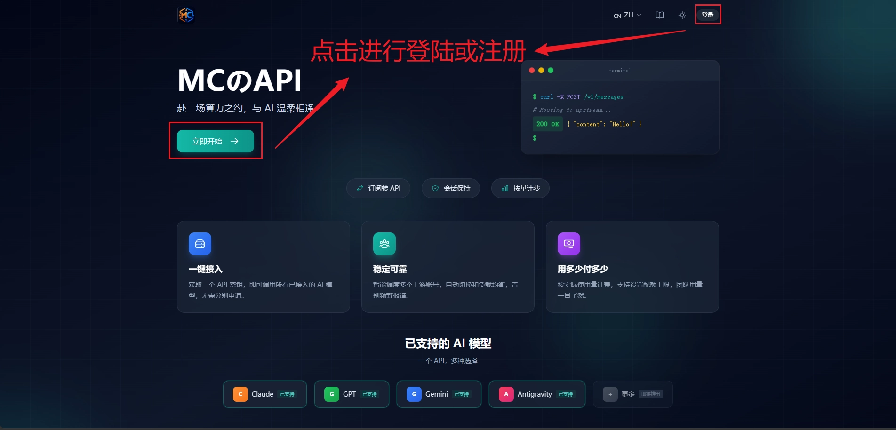Click the 已支持的 AI 模型 heading

coord(448,343)
